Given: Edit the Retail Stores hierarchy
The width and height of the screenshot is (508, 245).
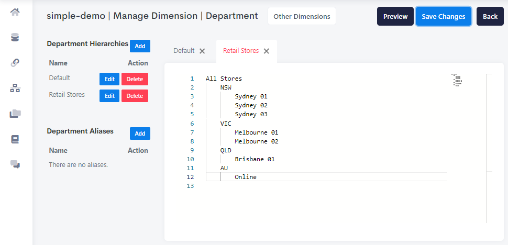Looking at the screenshot, I should 109,96.
